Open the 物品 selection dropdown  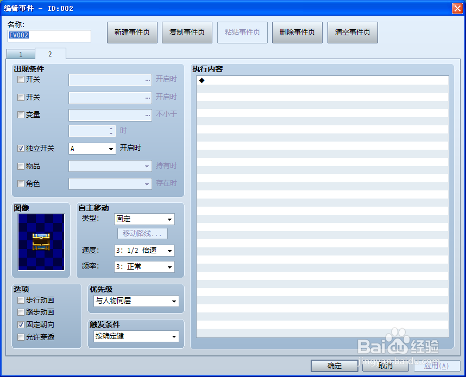[x=110, y=166]
